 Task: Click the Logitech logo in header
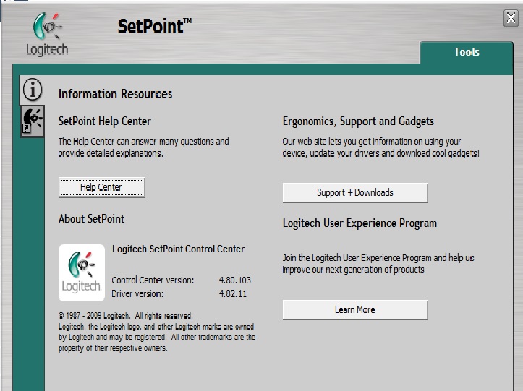pyautogui.click(x=47, y=34)
